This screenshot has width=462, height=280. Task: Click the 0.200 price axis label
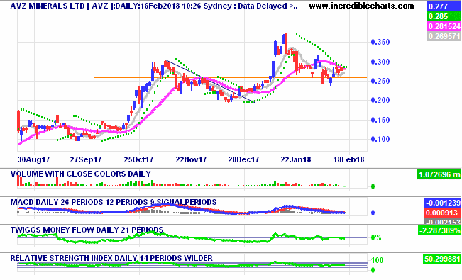point(380,100)
